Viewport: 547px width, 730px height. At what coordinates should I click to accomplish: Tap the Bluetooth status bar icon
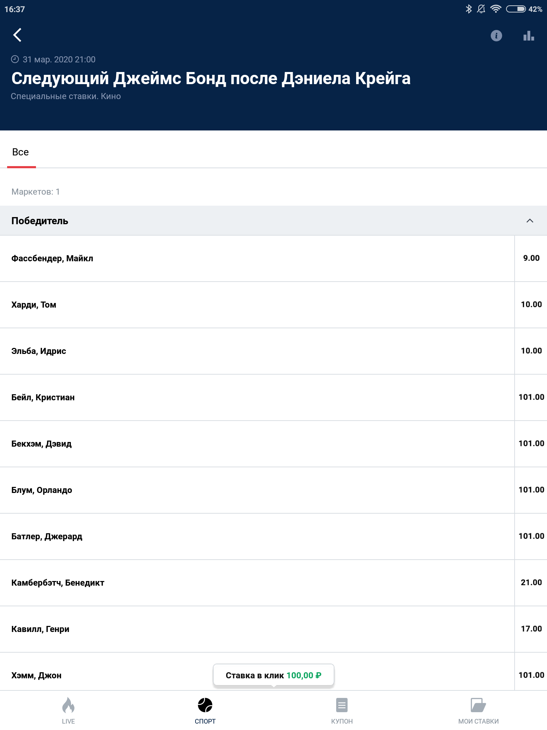click(x=469, y=9)
